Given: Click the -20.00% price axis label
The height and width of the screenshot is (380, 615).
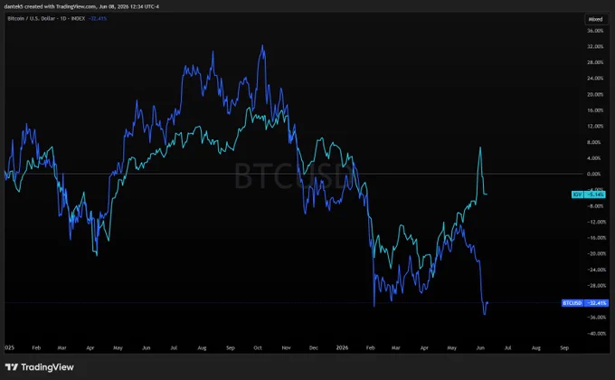Looking at the screenshot, I should pos(596,253).
